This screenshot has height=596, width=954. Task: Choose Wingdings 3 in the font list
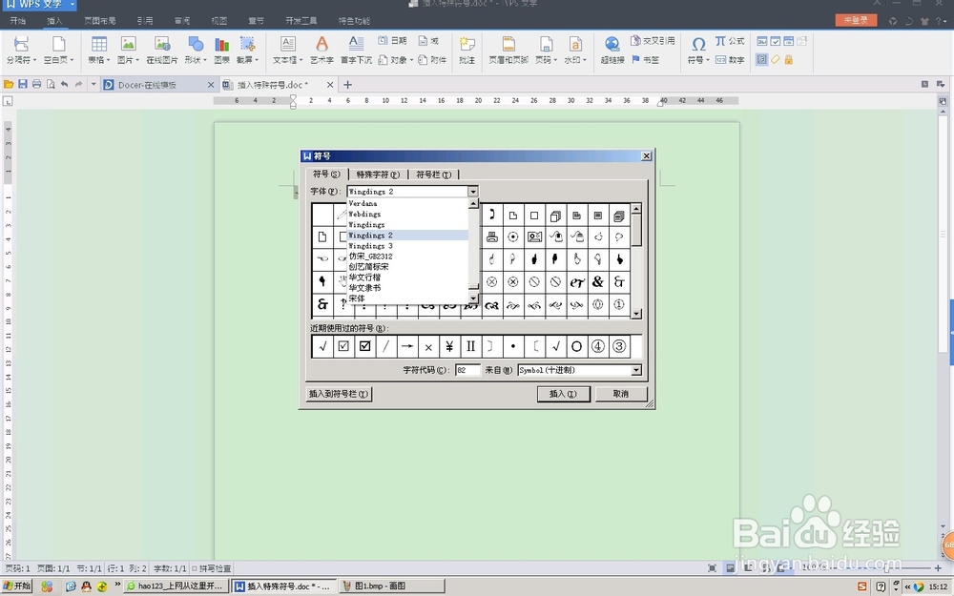pyautogui.click(x=407, y=246)
